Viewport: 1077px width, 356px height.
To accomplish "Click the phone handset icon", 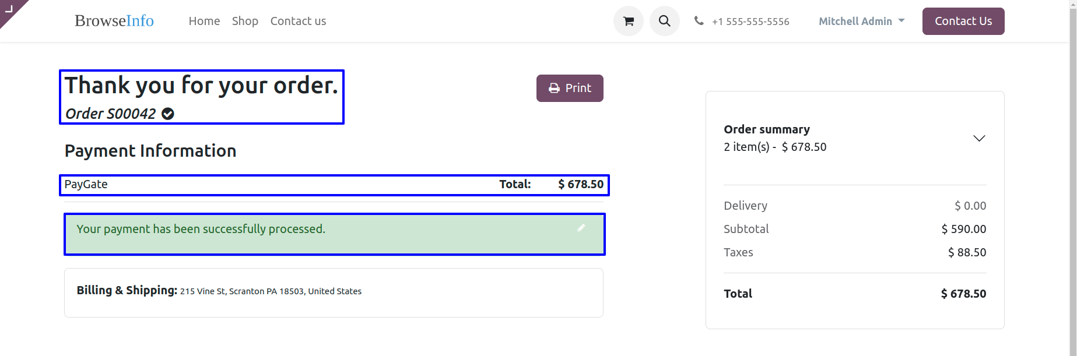I will click(699, 21).
